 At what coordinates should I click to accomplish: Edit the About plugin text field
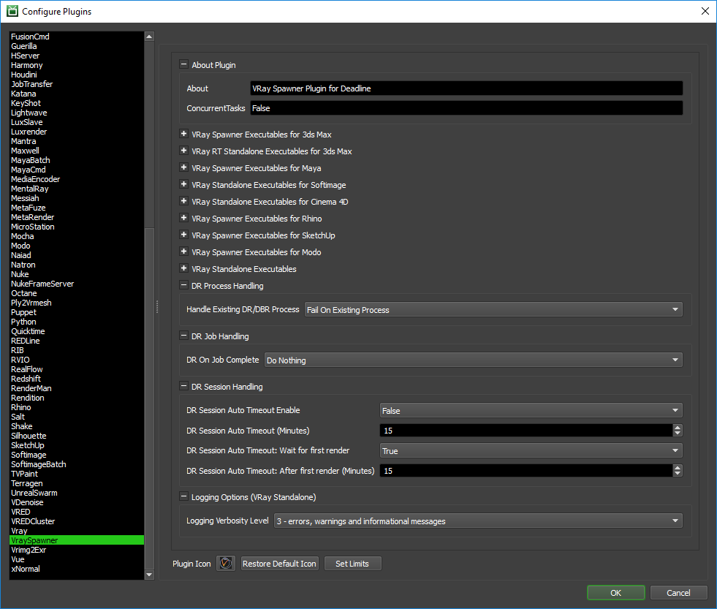466,88
